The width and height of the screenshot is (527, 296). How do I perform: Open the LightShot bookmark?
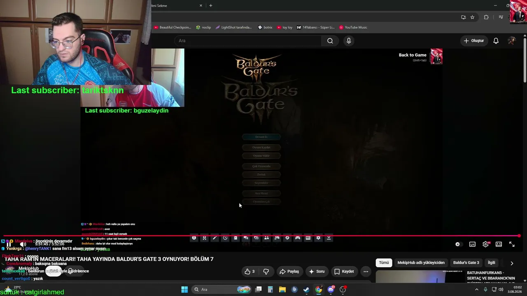tap(233, 28)
